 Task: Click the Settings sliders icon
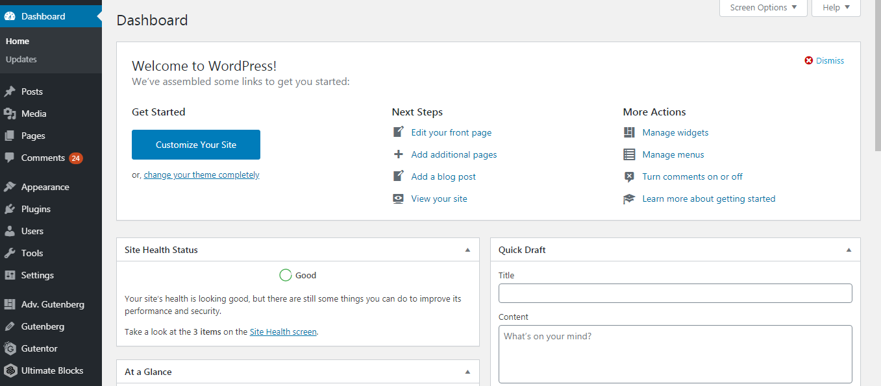pyautogui.click(x=10, y=275)
